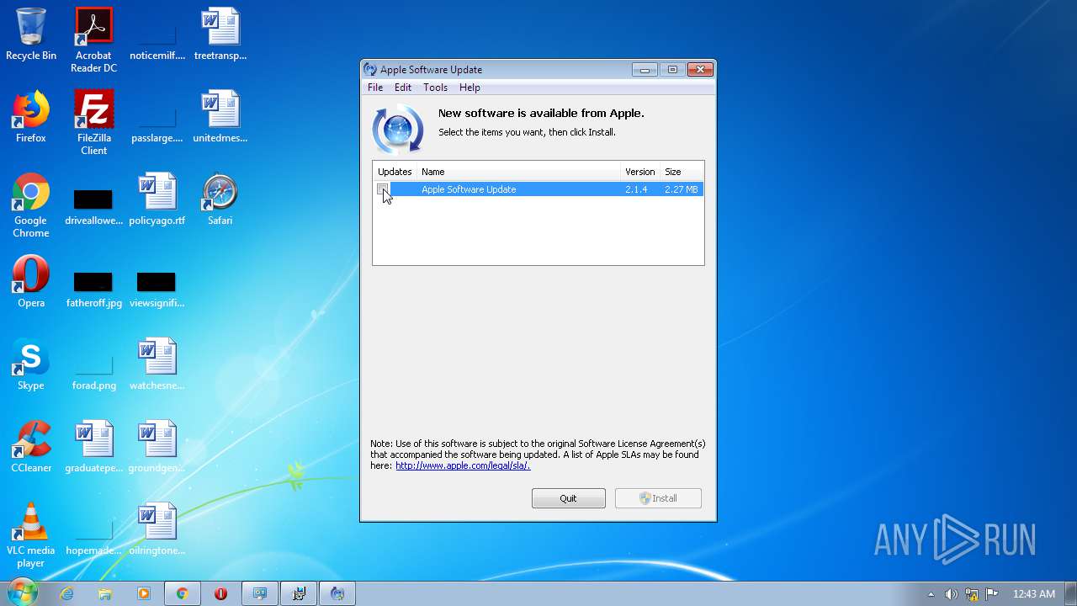Select the groundgen document icon
Viewport: 1077px width, 606px height.
157,446
